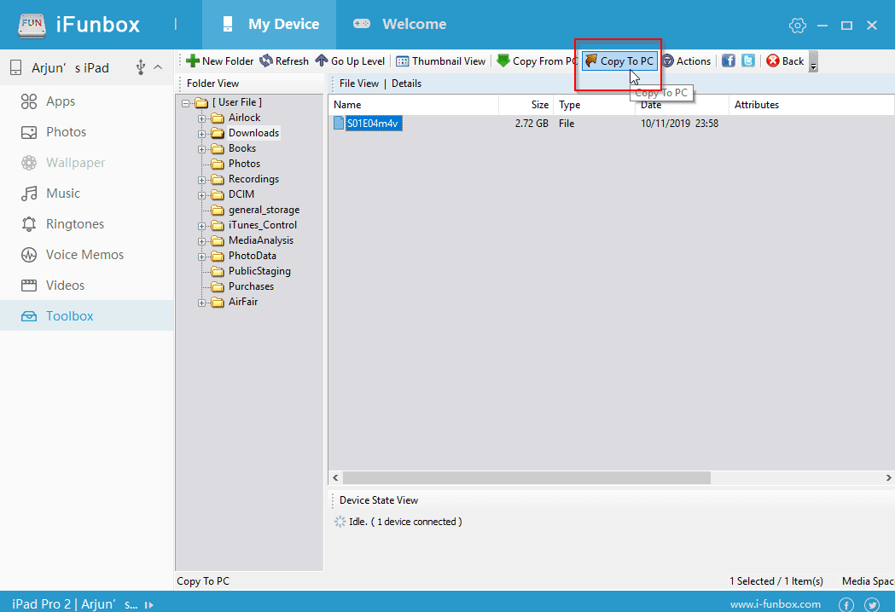Click Copy From PC in toolbar

coord(538,61)
